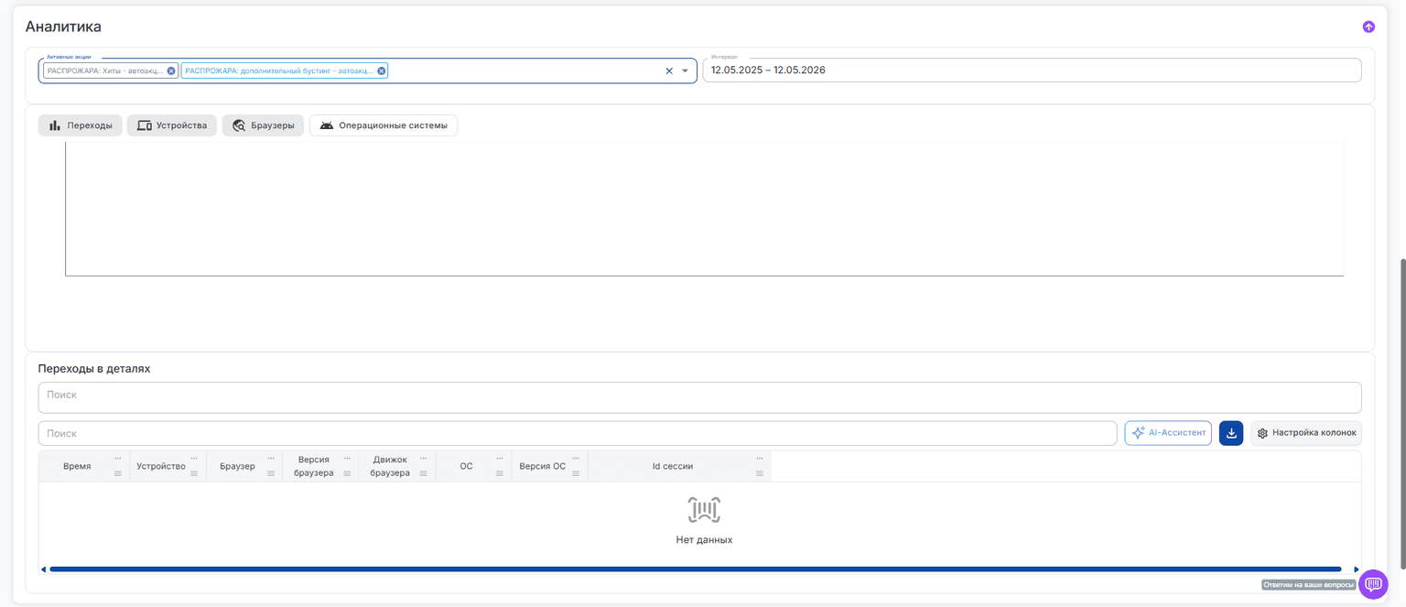Click the table's horizontal scrollbar left arrow
The width and height of the screenshot is (1406, 607).
(x=43, y=569)
